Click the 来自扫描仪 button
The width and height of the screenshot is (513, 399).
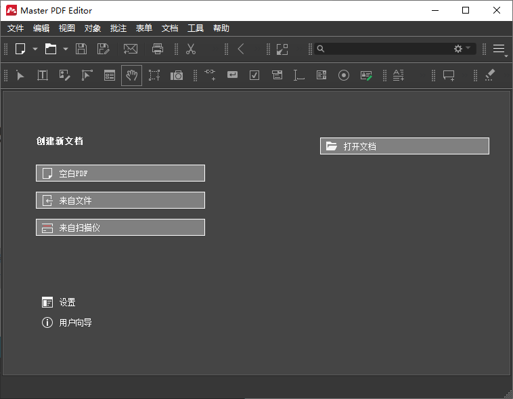120,228
